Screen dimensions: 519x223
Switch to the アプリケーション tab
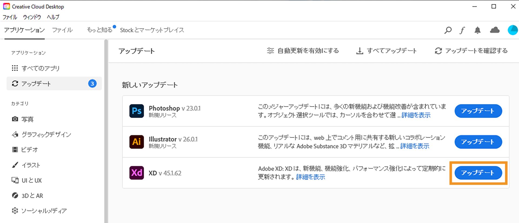tap(24, 30)
